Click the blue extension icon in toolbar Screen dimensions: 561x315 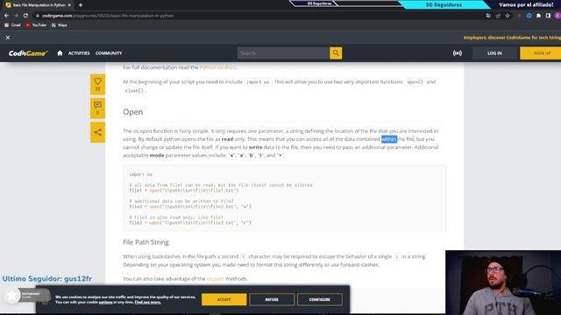(x=529, y=16)
